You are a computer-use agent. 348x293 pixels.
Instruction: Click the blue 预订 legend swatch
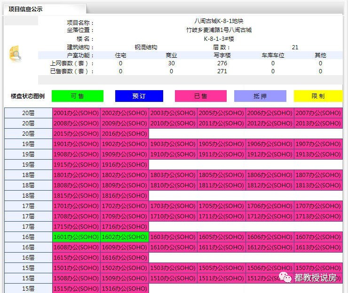[139, 96]
